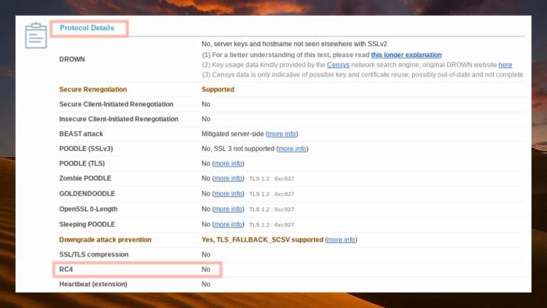Click the 'Protocol Details' heading
The height and width of the screenshot is (308, 547).
coord(87,28)
